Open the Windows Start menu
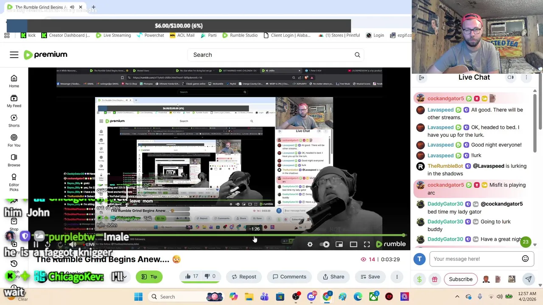 (138, 297)
